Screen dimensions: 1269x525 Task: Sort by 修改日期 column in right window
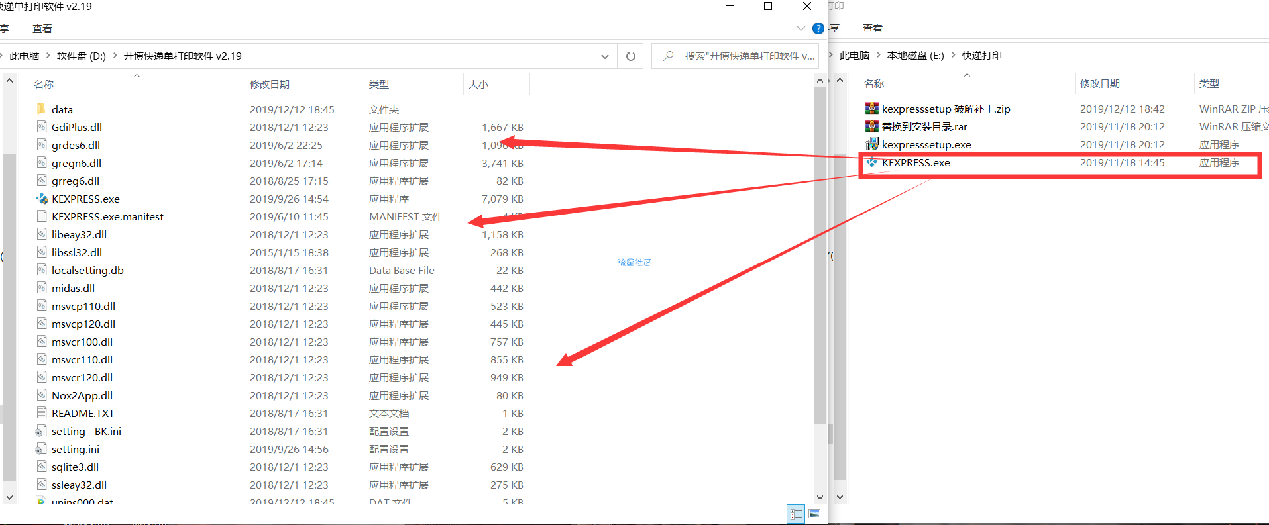(1100, 83)
